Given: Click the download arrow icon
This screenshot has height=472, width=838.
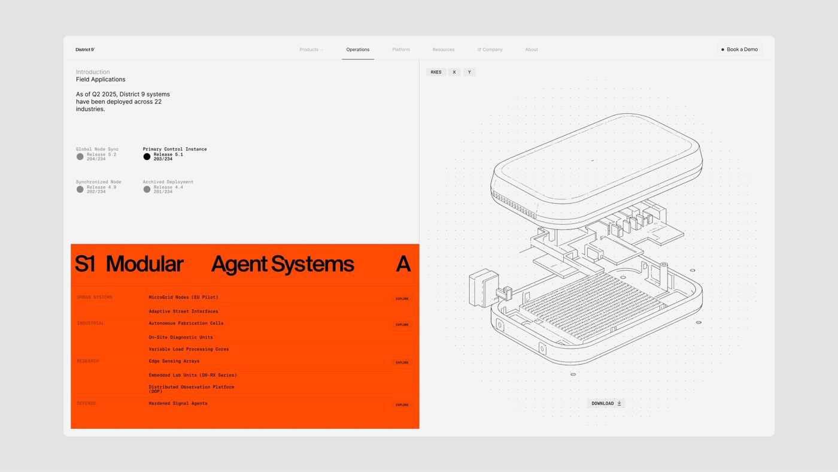Looking at the screenshot, I should (x=619, y=403).
